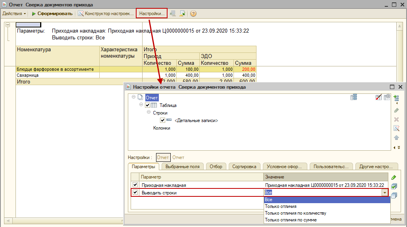Click the boxed Отчет settings button
Screen dimensions: 407x227
point(163,157)
